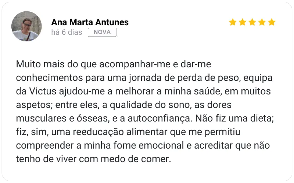Click the second rating star

[243, 22]
